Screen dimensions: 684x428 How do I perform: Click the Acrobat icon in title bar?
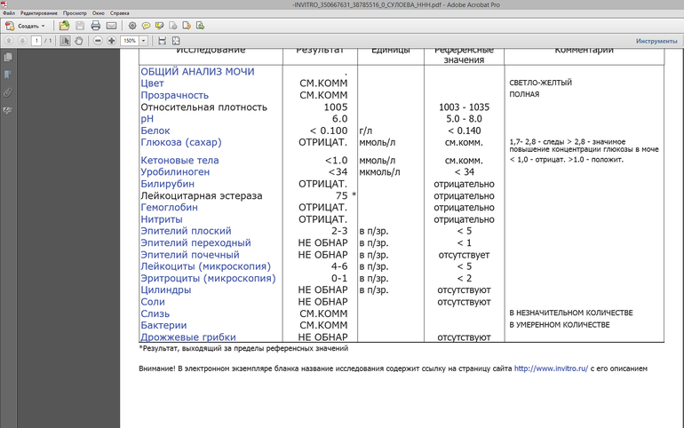(x=4, y=4)
